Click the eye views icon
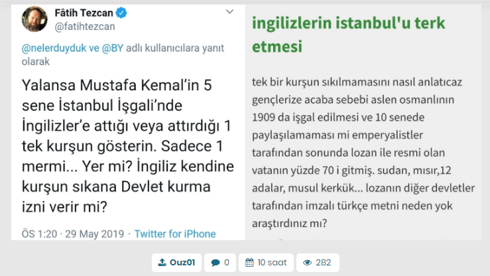The image size is (490, 276). 307,262
